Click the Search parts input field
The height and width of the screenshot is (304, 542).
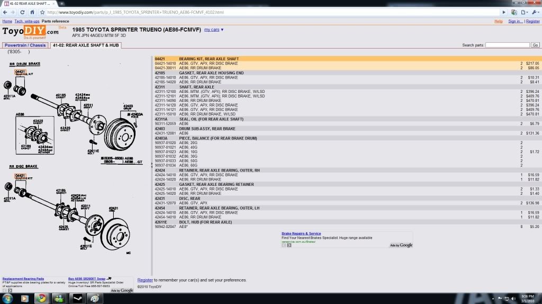pos(508,45)
